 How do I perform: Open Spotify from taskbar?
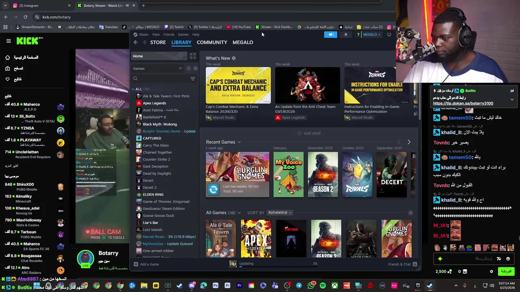click(323, 286)
